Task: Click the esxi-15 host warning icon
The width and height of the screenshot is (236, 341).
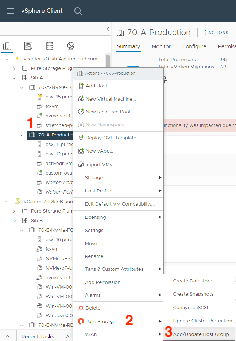Action: click(x=39, y=97)
